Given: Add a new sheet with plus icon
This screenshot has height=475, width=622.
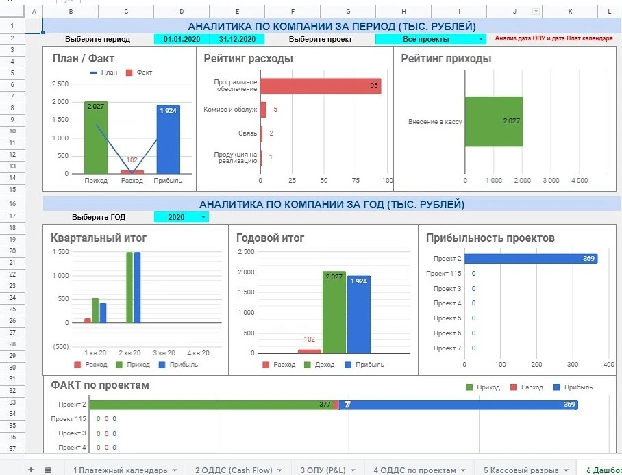Looking at the screenshot, I should pos(31,470).
